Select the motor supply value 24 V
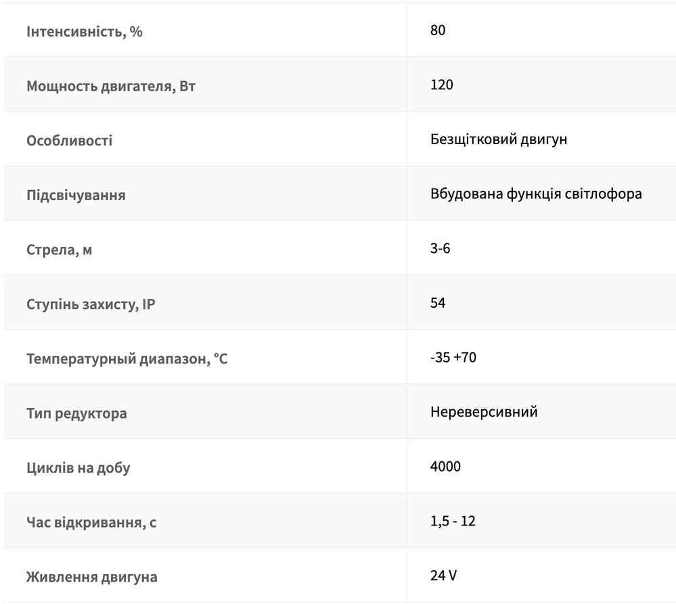This screenshot has height=604, width=676. 443,576
